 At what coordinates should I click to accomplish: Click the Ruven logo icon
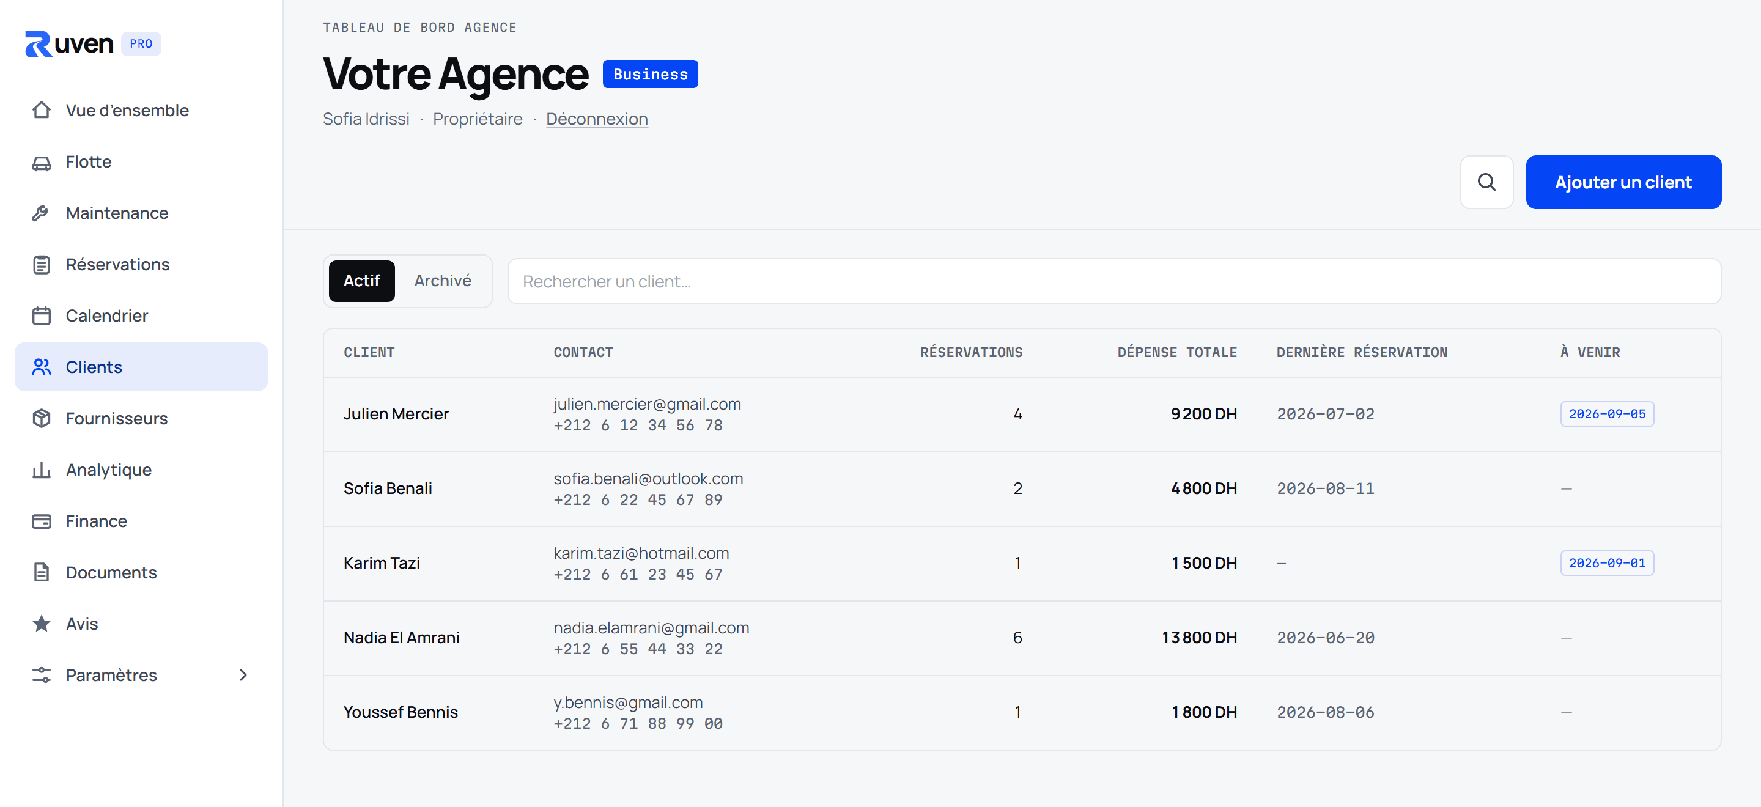click(x=39, y=44)
